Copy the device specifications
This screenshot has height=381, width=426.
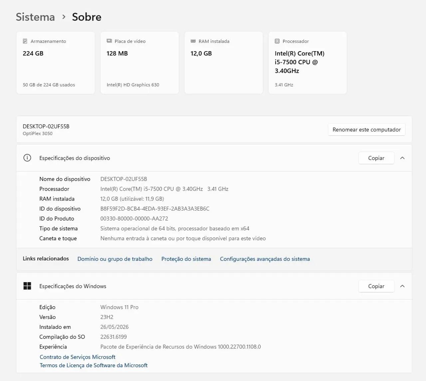(376, 158)
